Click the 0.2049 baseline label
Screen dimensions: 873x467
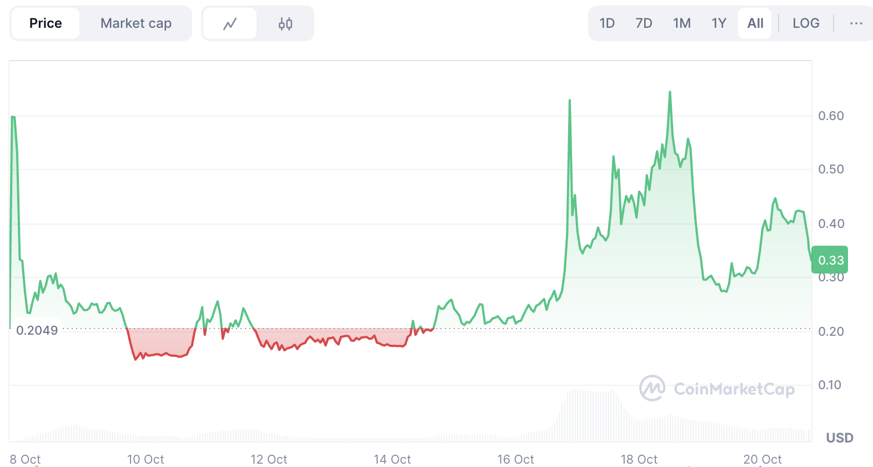tap(37, 330)
